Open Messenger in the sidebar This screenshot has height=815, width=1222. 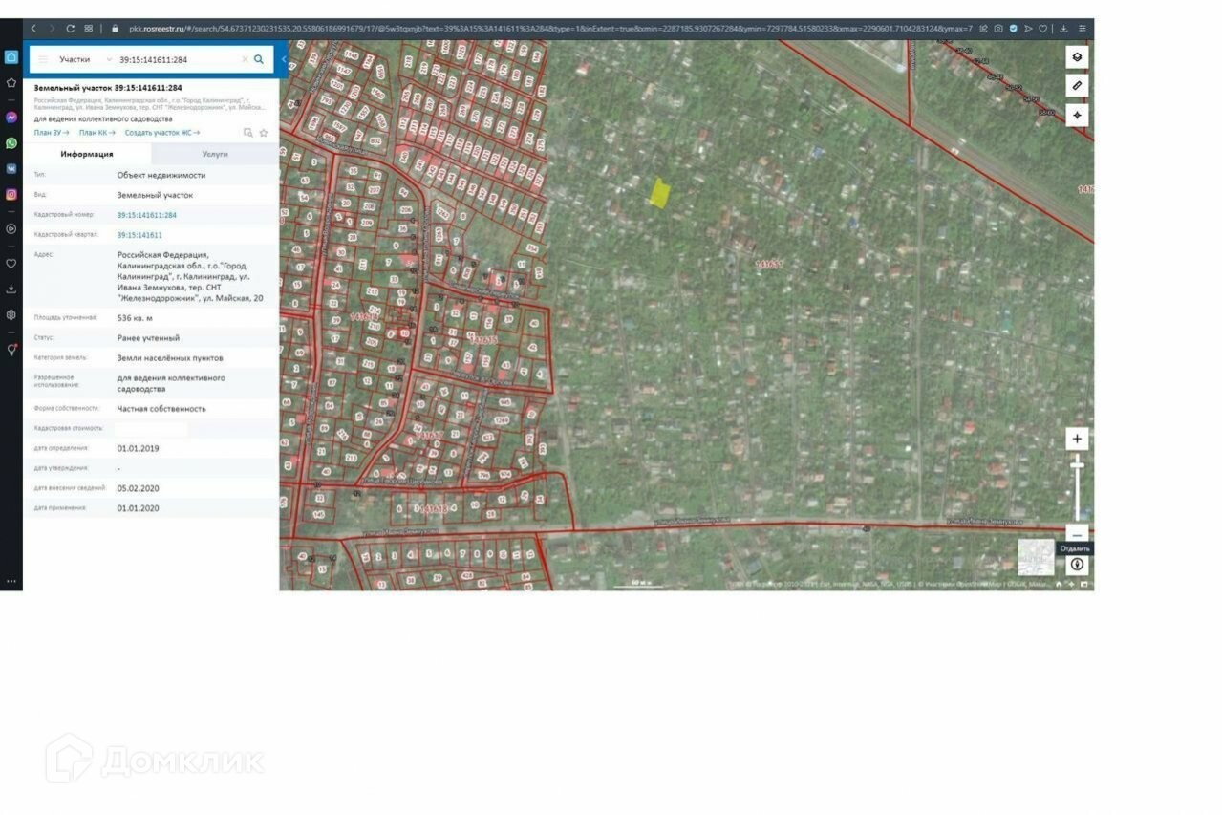11,118
